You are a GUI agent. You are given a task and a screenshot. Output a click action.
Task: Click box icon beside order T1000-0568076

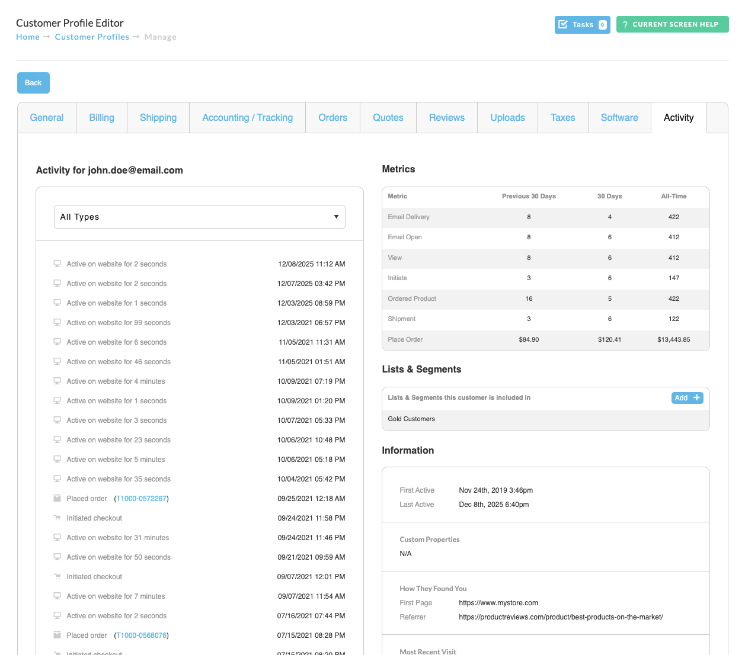coord(57,635)
